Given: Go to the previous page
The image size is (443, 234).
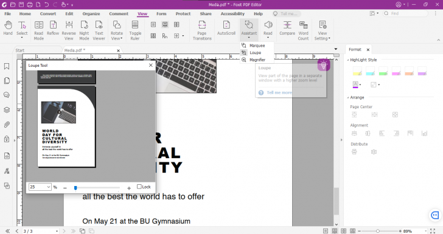Looking at the screenshot, I should point(17,231).
